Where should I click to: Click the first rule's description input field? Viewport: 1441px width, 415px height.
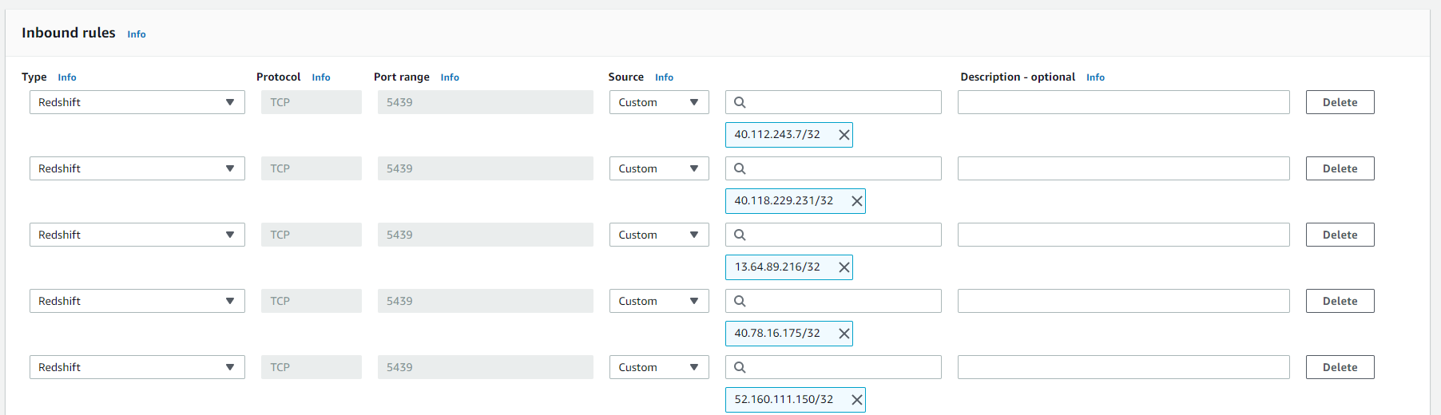tap(1123, 102)
